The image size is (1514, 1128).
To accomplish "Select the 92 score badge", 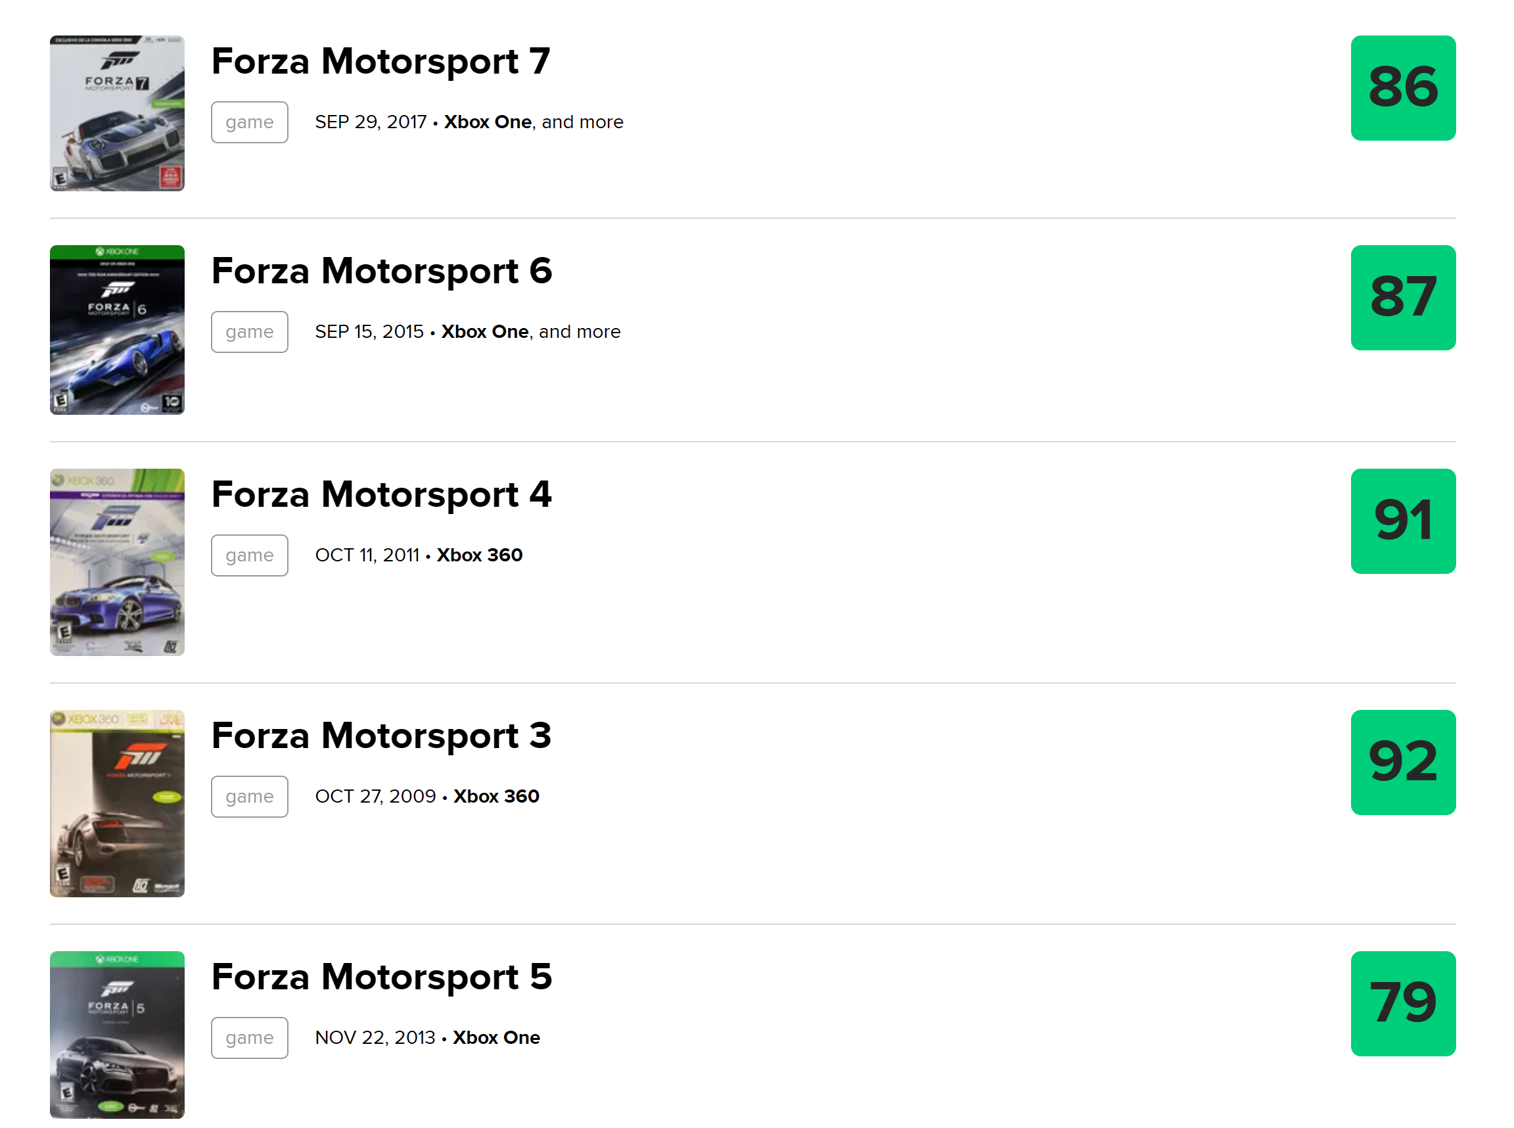I will 1404,763.
